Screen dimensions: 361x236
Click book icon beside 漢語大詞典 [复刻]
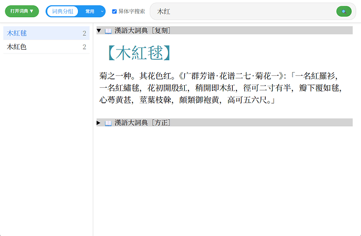coord(108,31)
